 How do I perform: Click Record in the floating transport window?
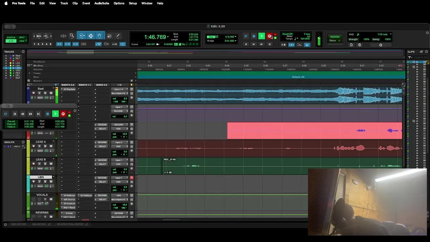click(63, 114)
